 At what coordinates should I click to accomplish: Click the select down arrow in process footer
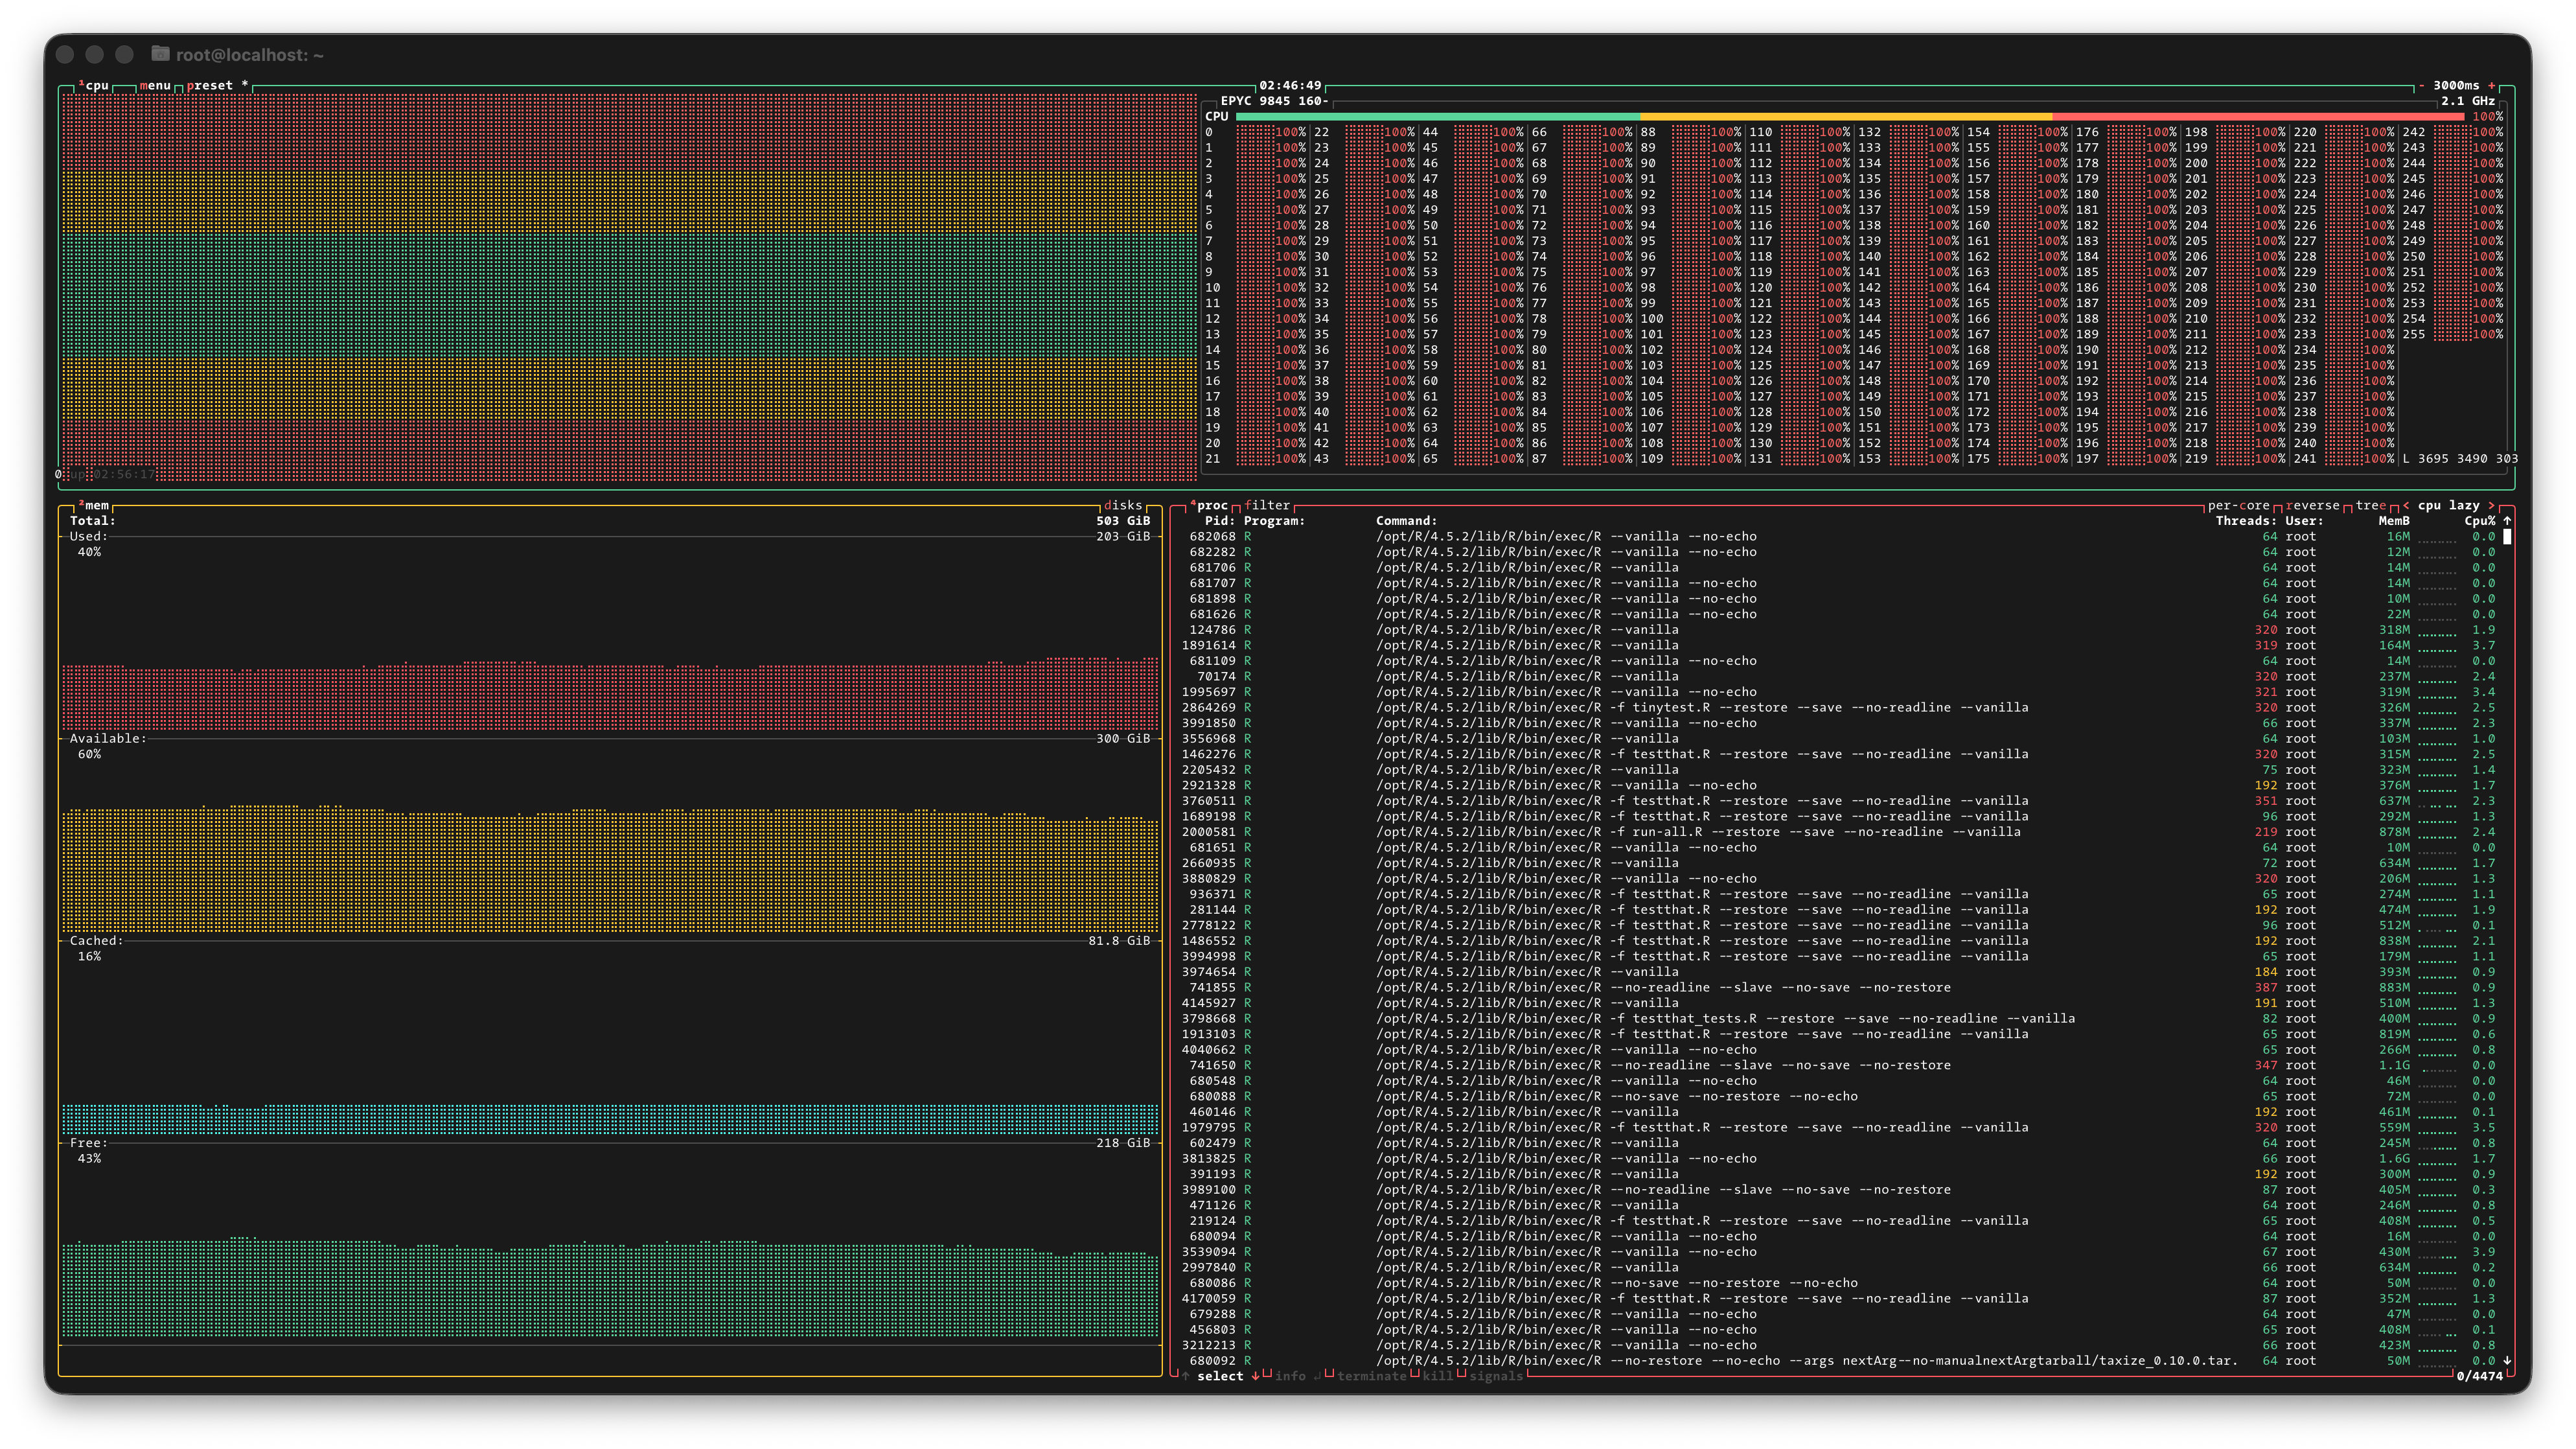(1255, 1377)
